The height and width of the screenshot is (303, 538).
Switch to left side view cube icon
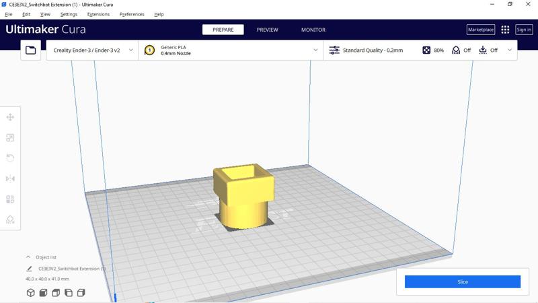coord(69,293)
